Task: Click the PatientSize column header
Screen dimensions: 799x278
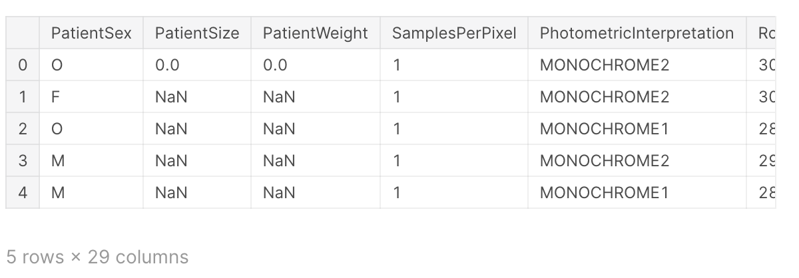Action: click(x=196, y=33)
